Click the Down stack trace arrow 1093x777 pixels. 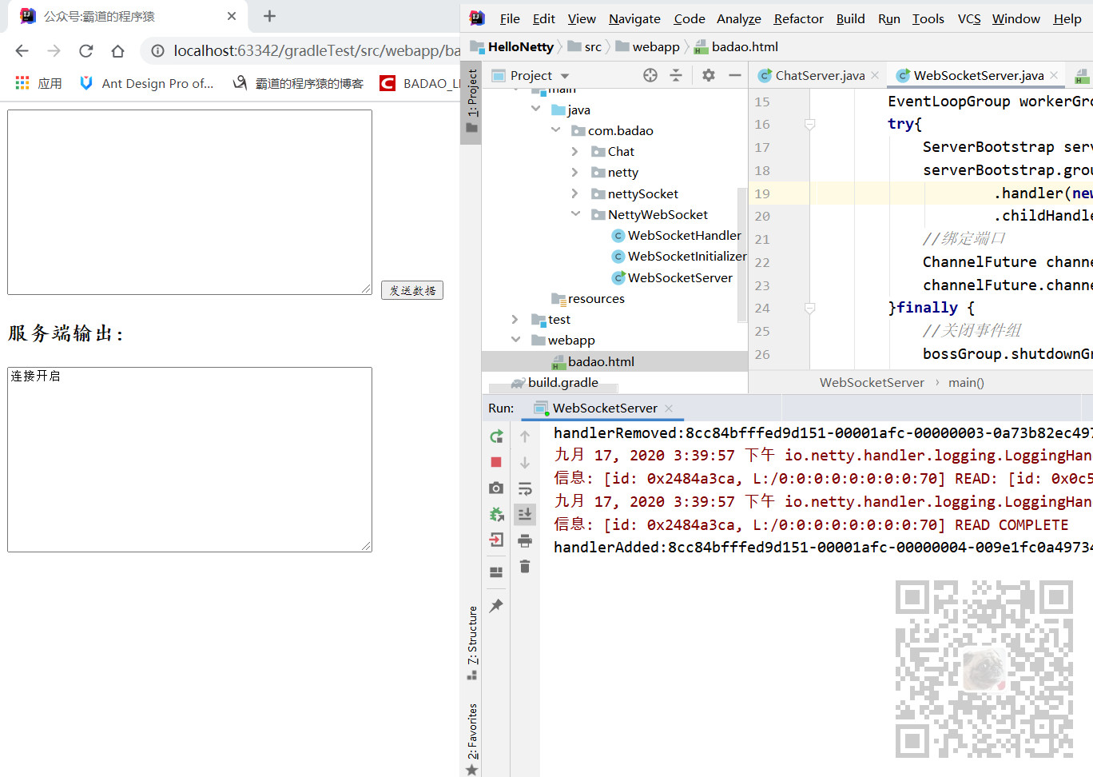(x=525, y=462)
